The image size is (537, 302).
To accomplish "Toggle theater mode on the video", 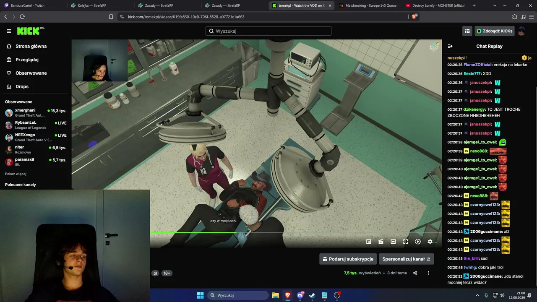I will pyautogui.click(x=393, y=242).
